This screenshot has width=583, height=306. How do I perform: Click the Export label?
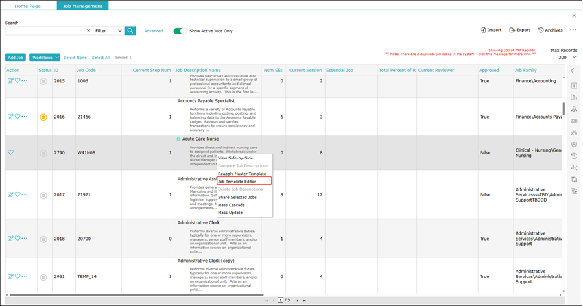click(523, 30)
